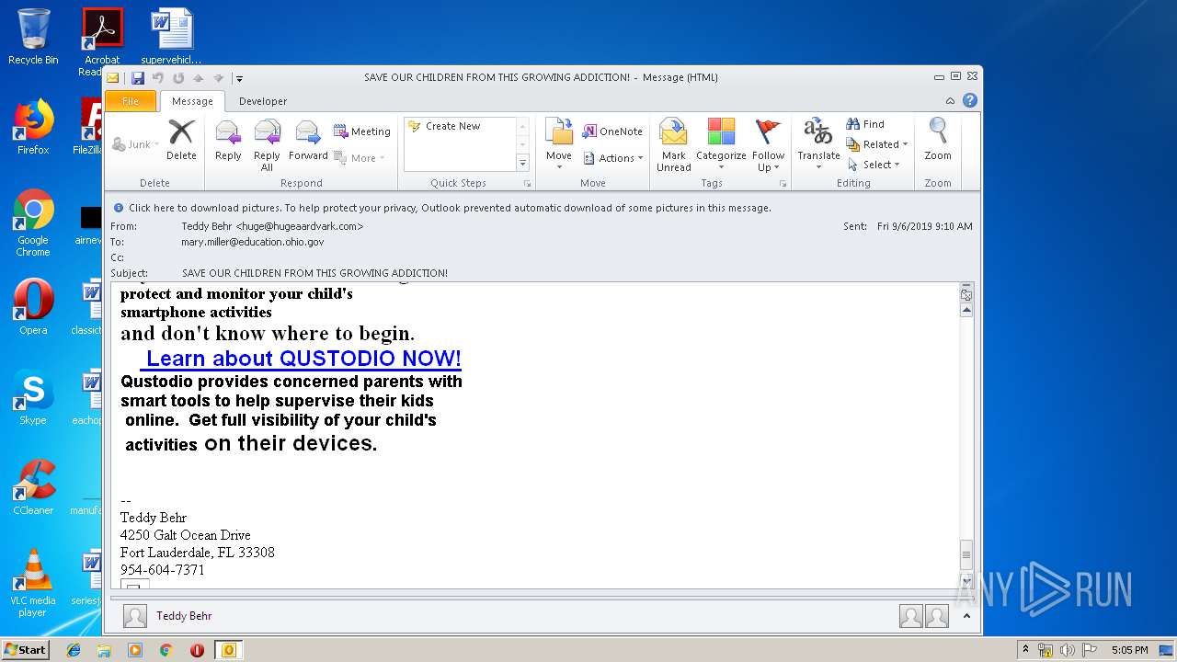
Task: Click sender address huge@hugeaardvark.com
Action: click(x=300, y=226)
